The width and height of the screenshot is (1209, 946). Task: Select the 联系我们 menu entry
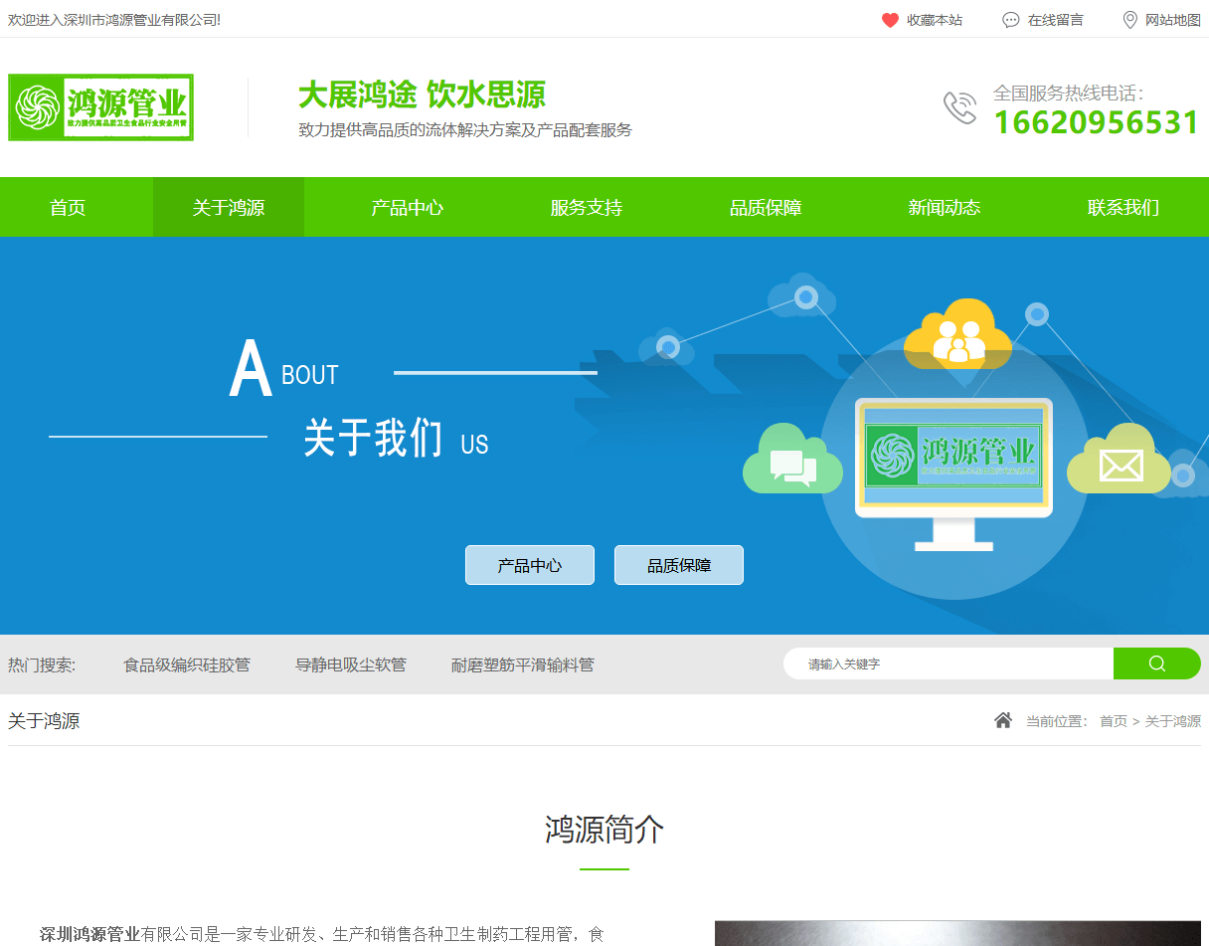1123,207
